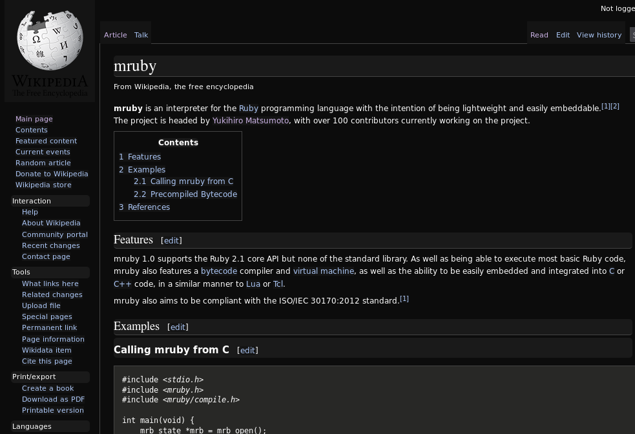Open the Talk tab

pos(141,36)
